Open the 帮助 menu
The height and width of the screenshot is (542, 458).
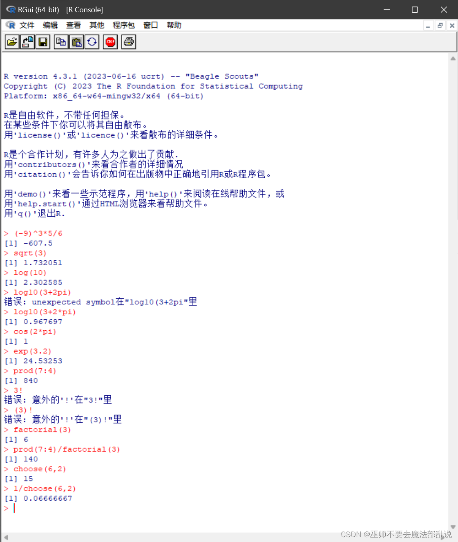coord(174,25)
